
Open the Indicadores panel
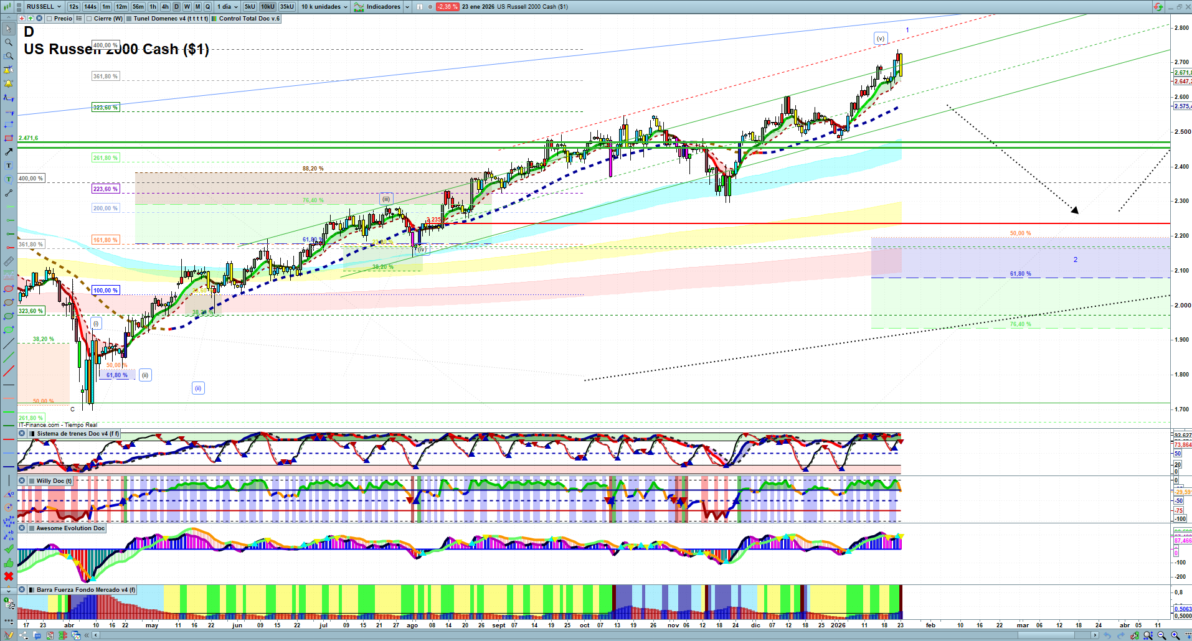click(382, 7)
